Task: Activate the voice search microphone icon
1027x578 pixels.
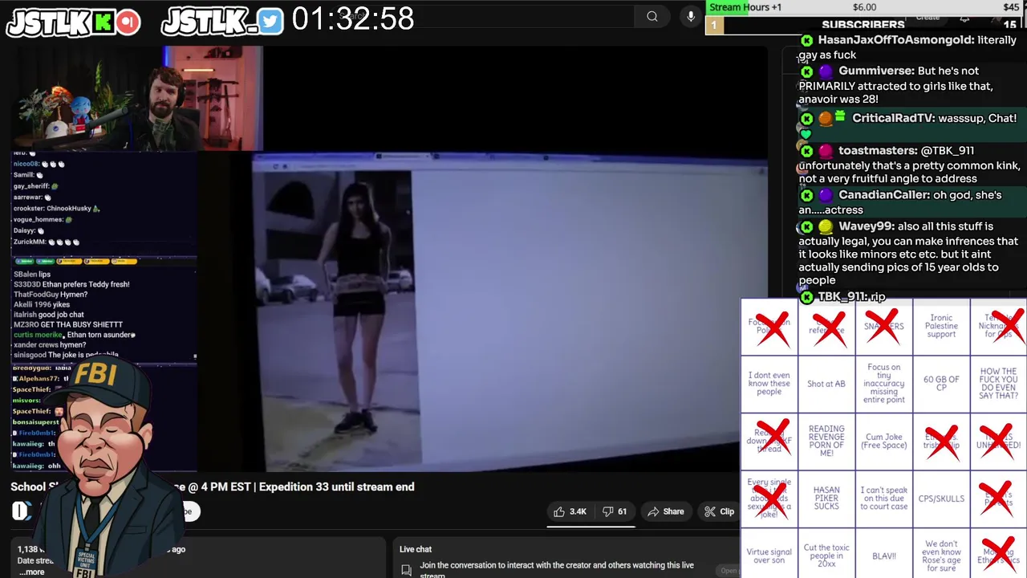Action: point(691,16)
